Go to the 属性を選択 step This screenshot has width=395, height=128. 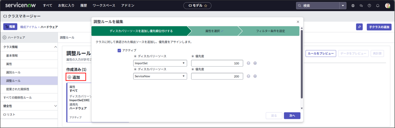[x=214, y=31]
